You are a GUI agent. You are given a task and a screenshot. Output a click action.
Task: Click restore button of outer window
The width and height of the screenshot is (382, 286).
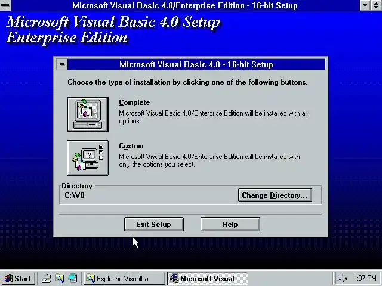377,5
